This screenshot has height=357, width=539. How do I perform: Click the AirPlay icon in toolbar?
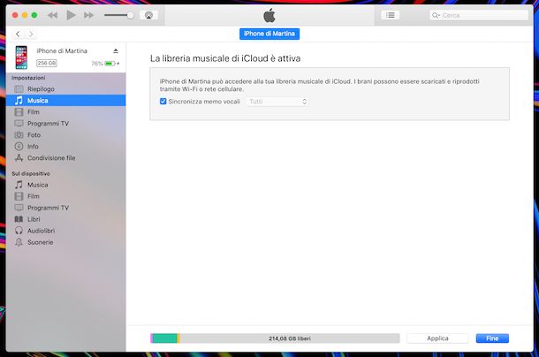point(148,15)
